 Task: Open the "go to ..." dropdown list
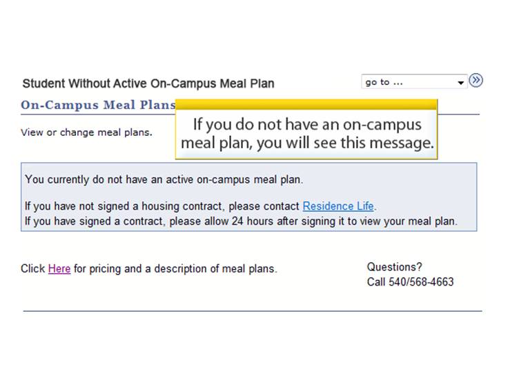click(414, 81)
